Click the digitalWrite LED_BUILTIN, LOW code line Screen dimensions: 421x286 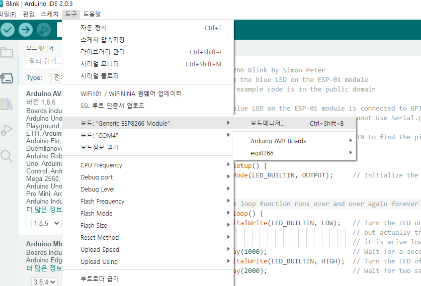click(x=287, y=223)
